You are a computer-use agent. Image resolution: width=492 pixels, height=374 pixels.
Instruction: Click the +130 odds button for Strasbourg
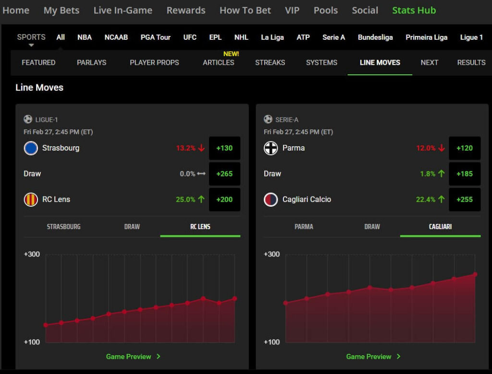click(225, 148)
